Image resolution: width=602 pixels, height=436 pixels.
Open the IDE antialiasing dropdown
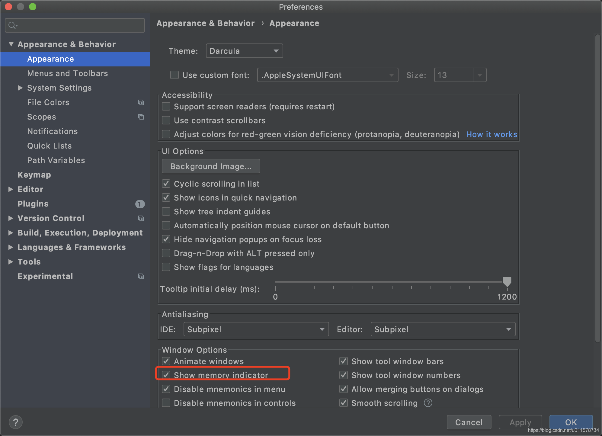256,329
